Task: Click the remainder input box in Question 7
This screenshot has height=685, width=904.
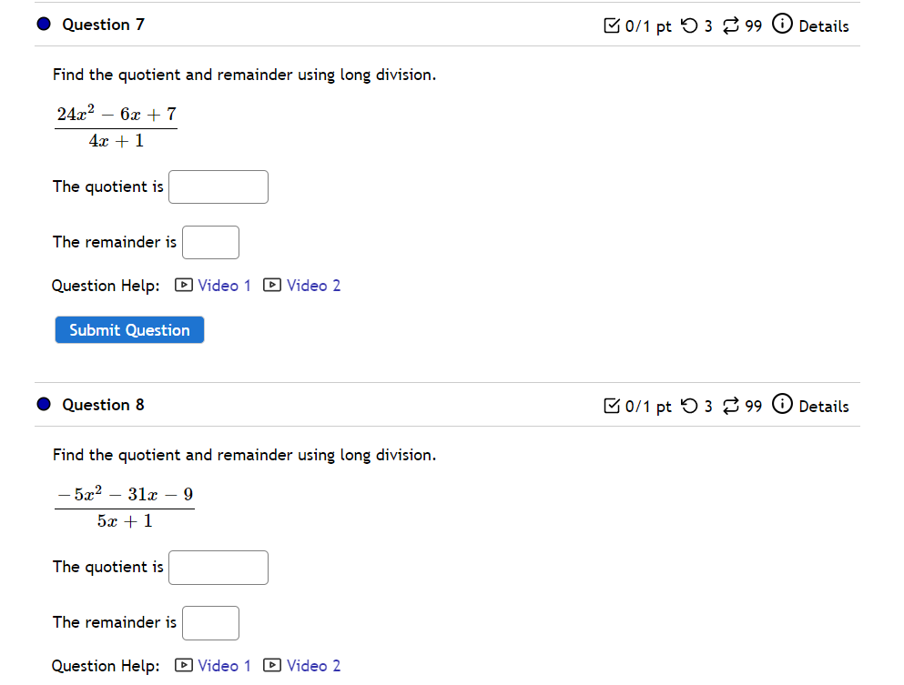Action: click(210, 242)
